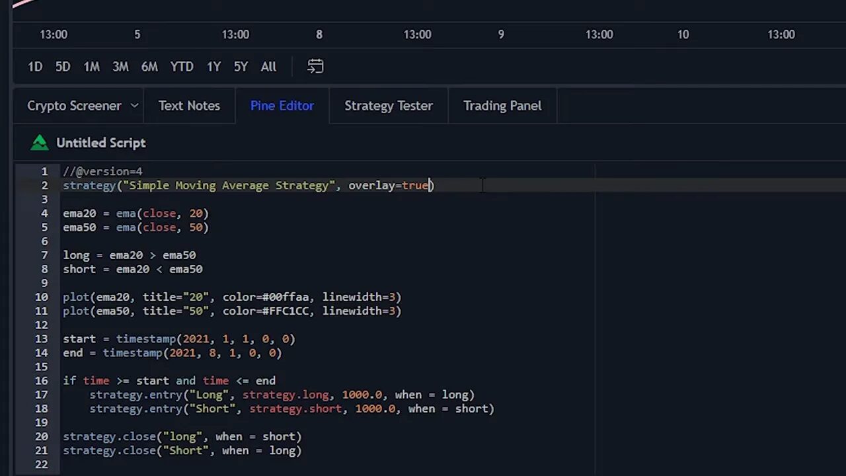The height and width of the screenshot is (476, 846).
Task: Click the 6M range option
Action: pos(149,66)
